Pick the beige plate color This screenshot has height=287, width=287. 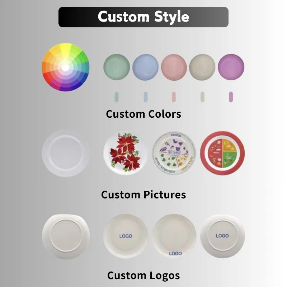coord(202,67)
